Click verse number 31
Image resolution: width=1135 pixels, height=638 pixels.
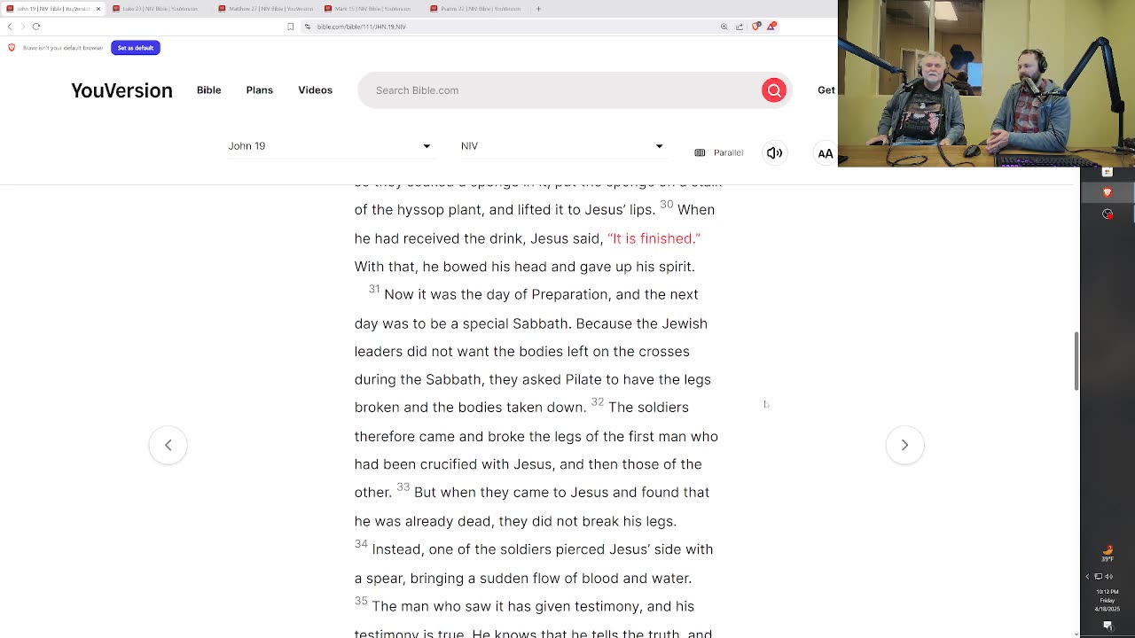(x=374, y=289)
